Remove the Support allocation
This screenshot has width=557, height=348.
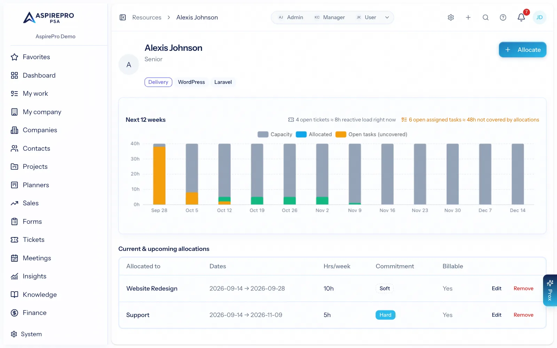tap(523, 315)
